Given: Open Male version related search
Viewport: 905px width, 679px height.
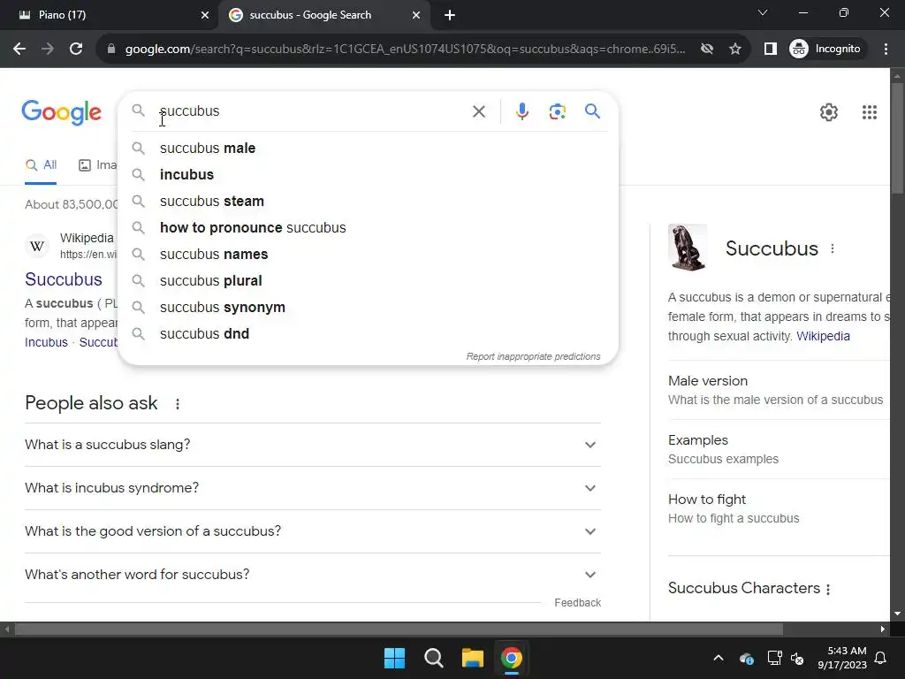Looking at the screenshot, I should [779, 390].
